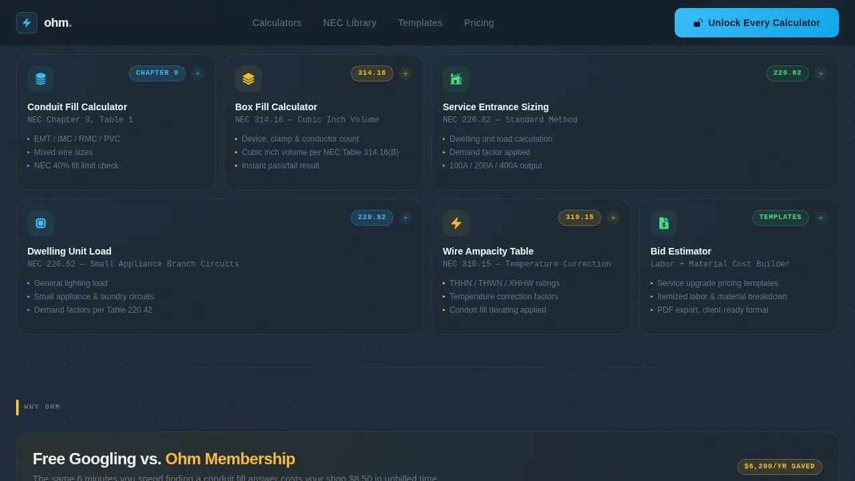Viewport: 855px width, 481px height.
Task: Click the Unlock Every Calculator button
Action: [757, 23]
